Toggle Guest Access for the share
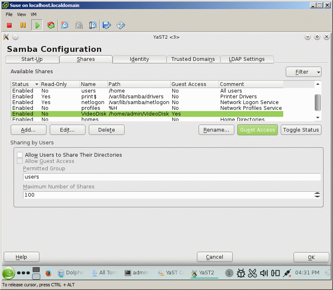This screenshot has width=333, height=290. [257, 130]
